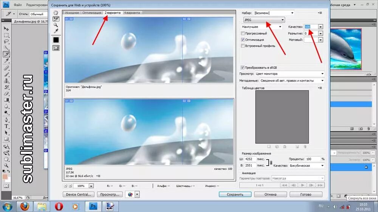Toggle the Оптимизация checkbox
This screenshot has height=212, width=378.
243,40
